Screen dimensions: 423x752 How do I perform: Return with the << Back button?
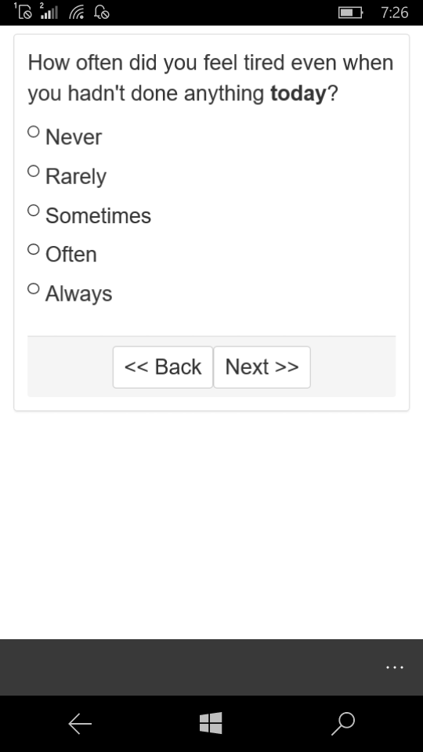pos(163,367)
